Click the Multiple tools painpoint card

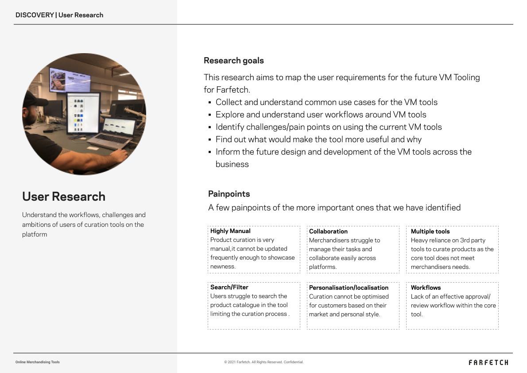(x=452, y=249)
